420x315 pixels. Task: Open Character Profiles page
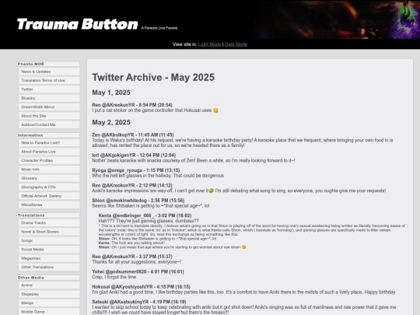[49, 160]
